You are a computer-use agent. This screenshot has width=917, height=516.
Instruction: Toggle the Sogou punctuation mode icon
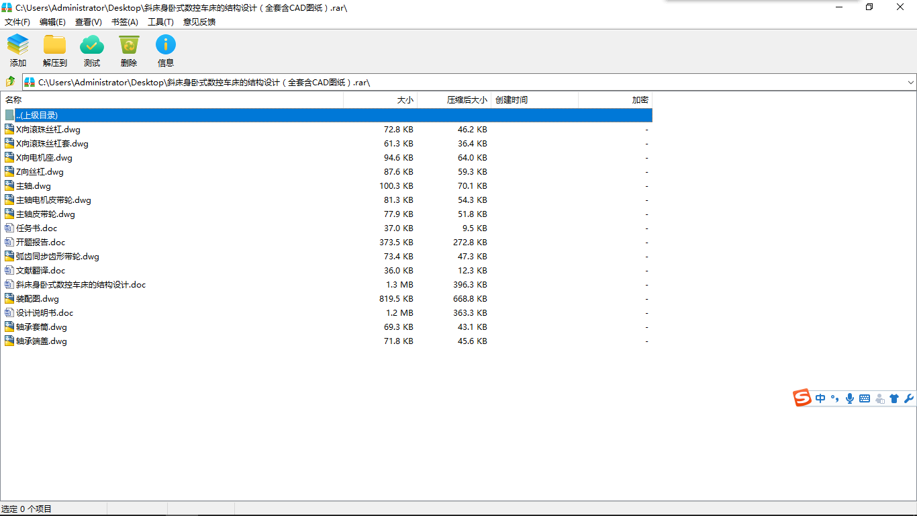click(x=835, y=398)
